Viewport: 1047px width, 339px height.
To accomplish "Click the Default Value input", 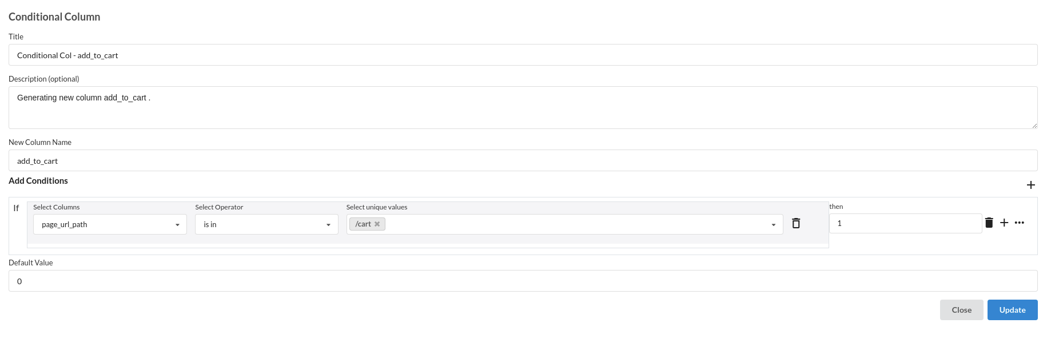I will pyautogui.click(x=523, y=281).
